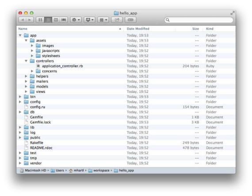Open the Arrange items menu

tap(103, 20)
